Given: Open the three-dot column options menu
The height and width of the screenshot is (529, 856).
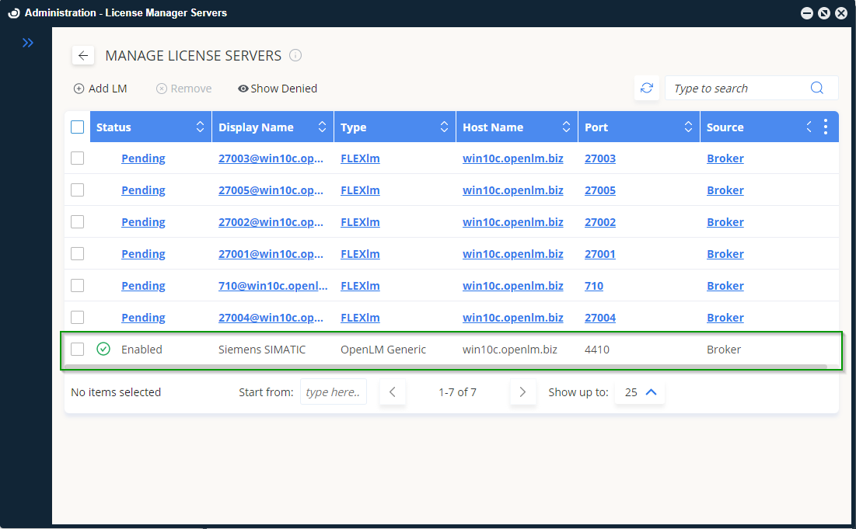Looking at the screenshot, I should [825, 127].
